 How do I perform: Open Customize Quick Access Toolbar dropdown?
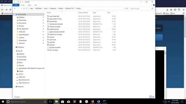click(23, 2)
